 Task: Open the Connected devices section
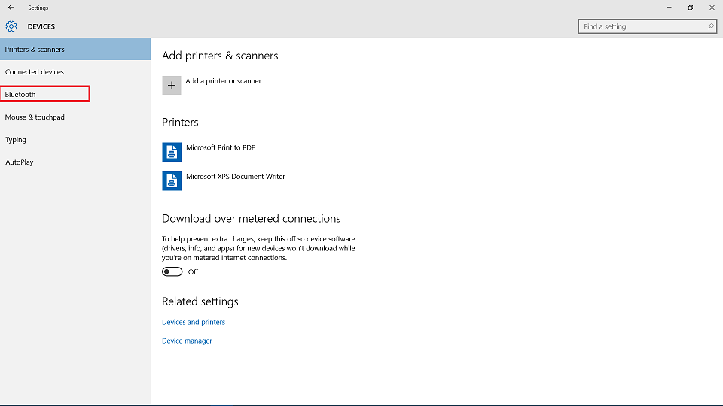75,72
